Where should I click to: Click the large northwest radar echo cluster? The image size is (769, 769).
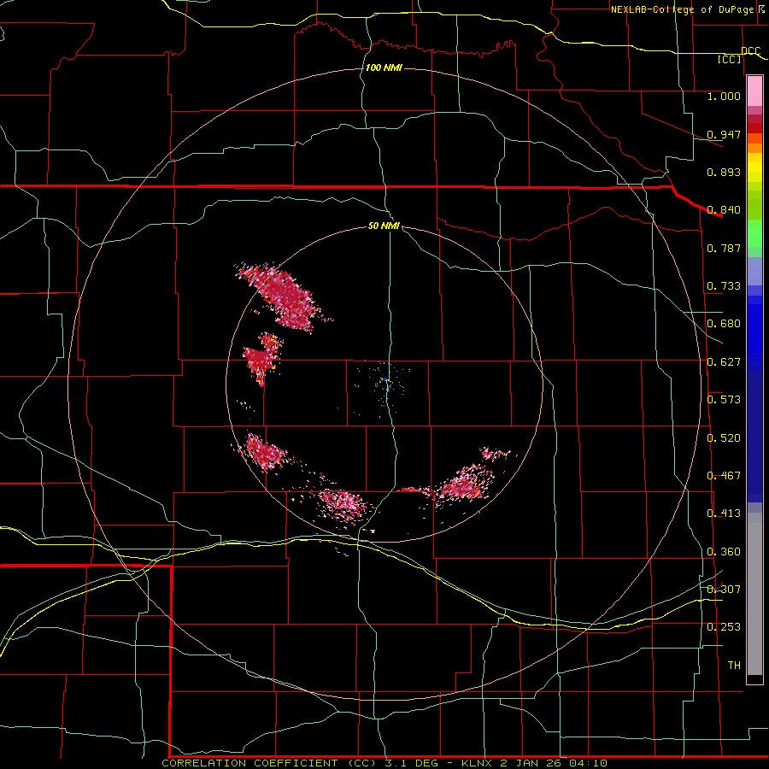point(285,296)
